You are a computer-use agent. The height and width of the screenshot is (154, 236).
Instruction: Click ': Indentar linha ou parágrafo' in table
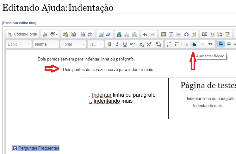122,95
